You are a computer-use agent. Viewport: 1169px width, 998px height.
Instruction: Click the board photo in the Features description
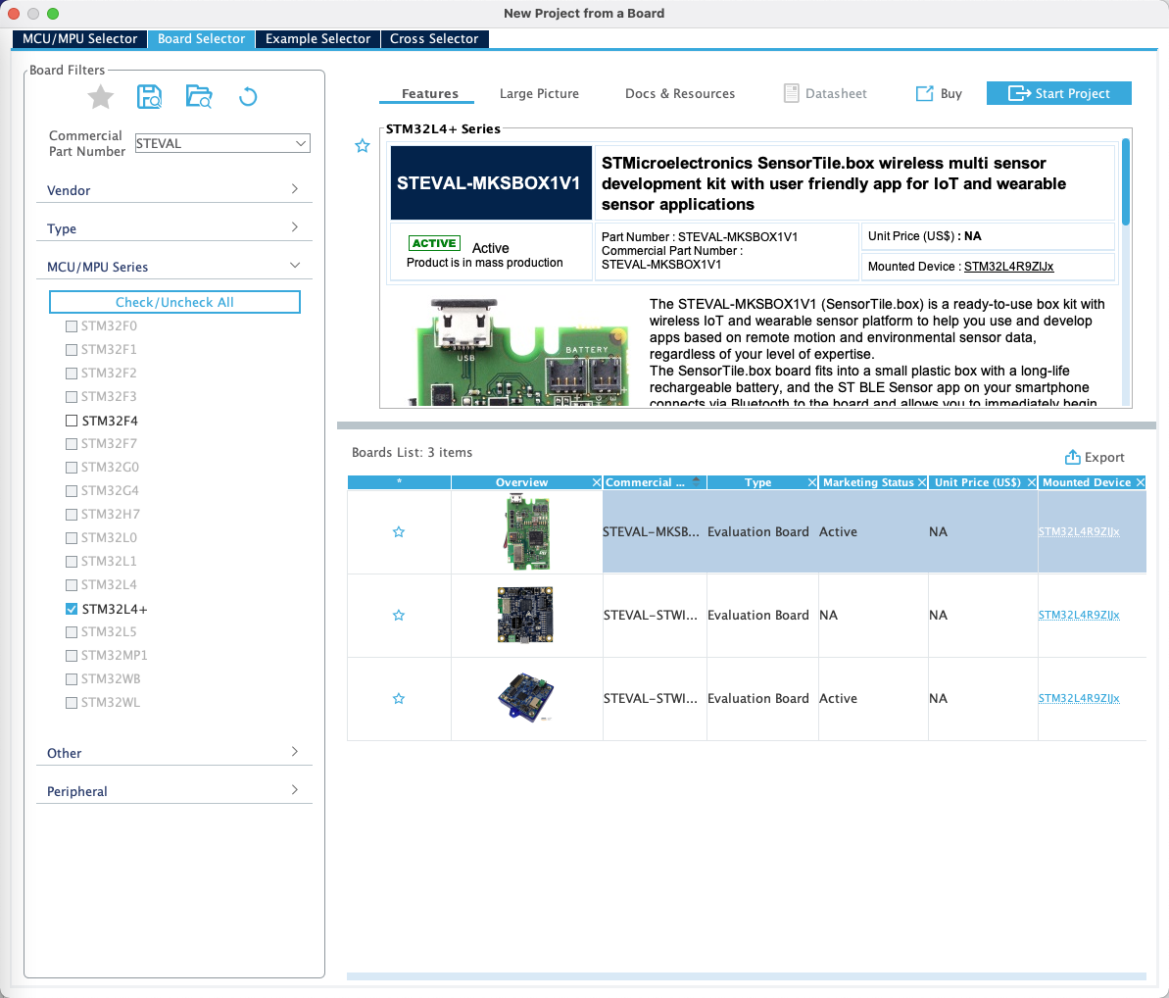(519, 352)
